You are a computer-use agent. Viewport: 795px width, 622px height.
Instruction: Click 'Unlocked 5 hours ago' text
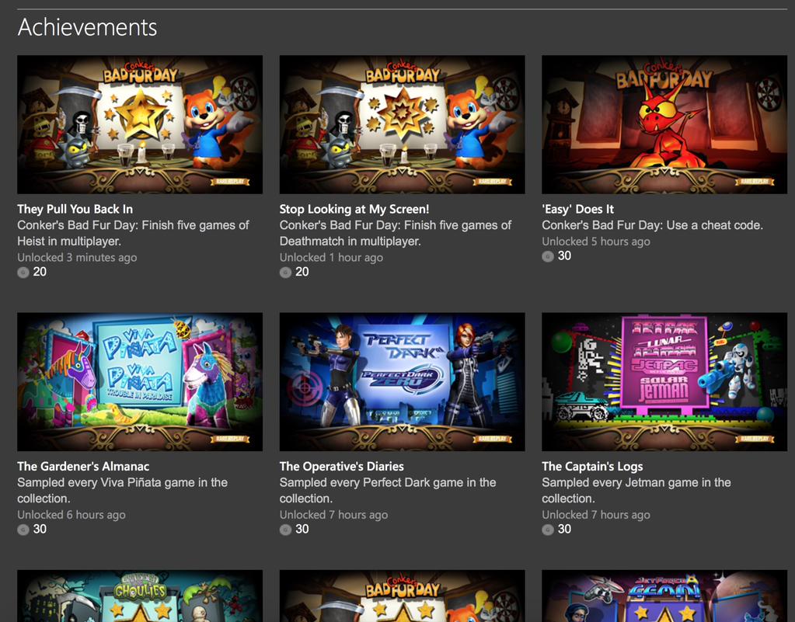[x=596, y=242]
